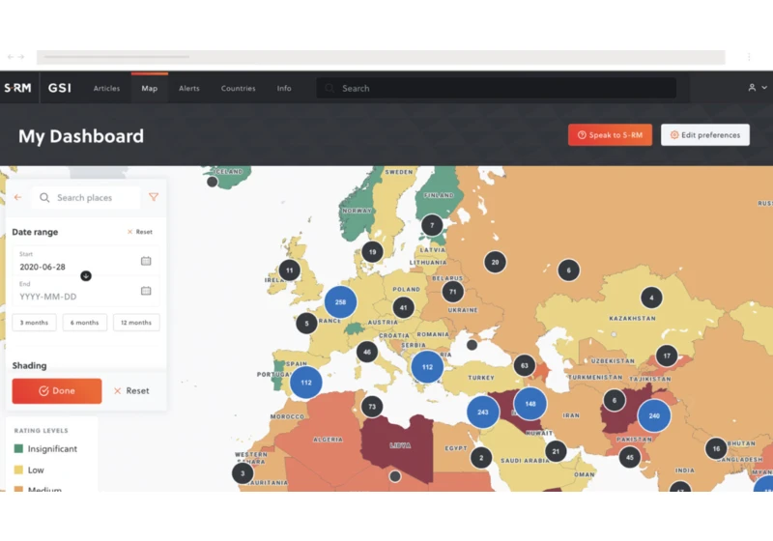The width and height of the screenshot is (773, 541).
Task: Click the Speak to S-RM button
Action: pyautogui.click(x=610, y=135)
